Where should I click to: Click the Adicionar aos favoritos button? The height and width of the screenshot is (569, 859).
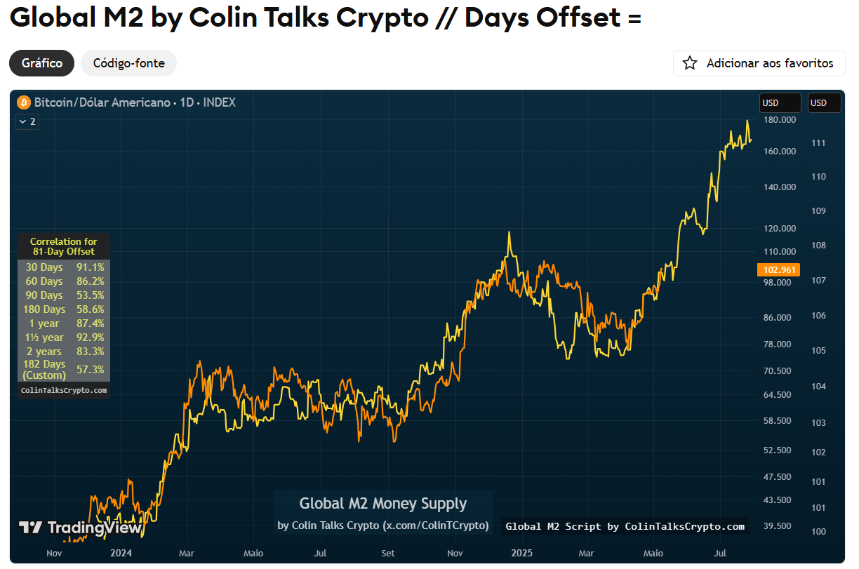(x=759, y=63)
